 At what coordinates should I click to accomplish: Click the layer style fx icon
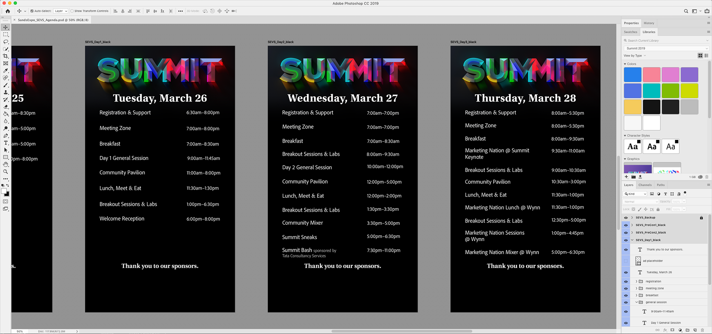pyautogui.click(x=665, y=330)
